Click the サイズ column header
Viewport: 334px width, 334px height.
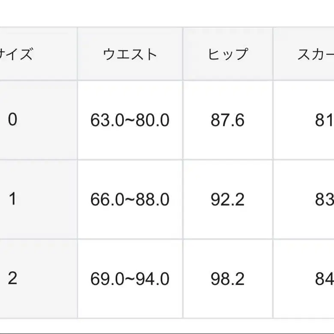pos(17,54)
